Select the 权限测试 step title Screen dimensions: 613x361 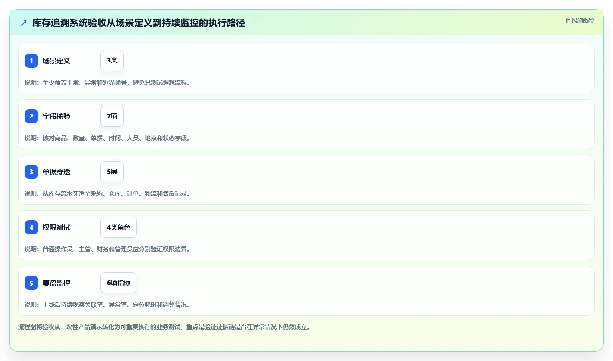click(56, 227)
